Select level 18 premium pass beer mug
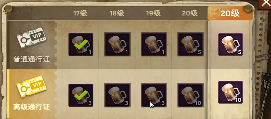The height and width of the screenshot is (119, 271). (117, 95)
